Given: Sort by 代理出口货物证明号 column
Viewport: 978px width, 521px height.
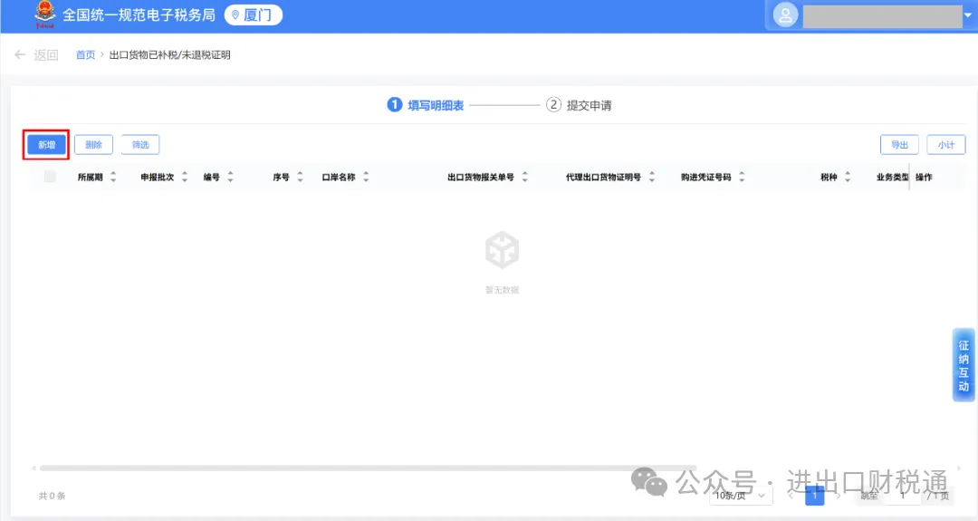Looking at the screenshot, I should point(652,178).
